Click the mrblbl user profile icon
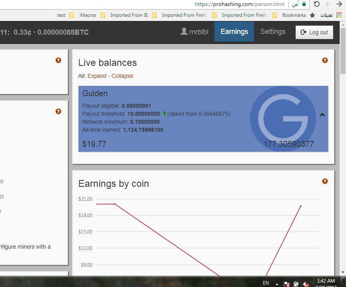 point(184,31)
